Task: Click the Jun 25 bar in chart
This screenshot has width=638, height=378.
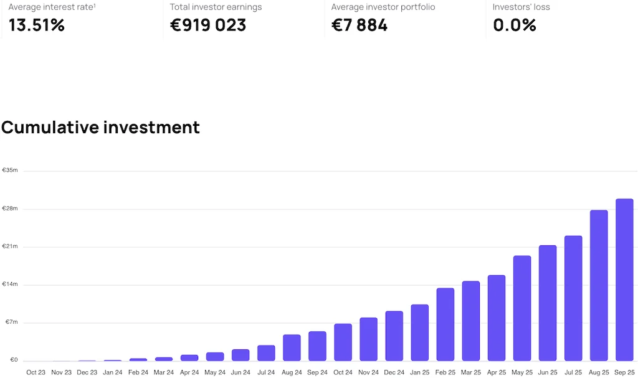Action: tap(548, 303)
